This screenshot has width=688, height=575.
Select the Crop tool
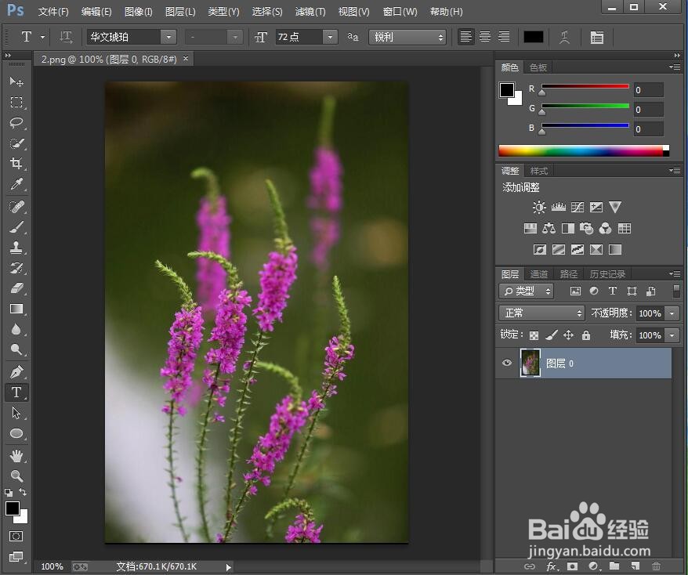(16, 164)
